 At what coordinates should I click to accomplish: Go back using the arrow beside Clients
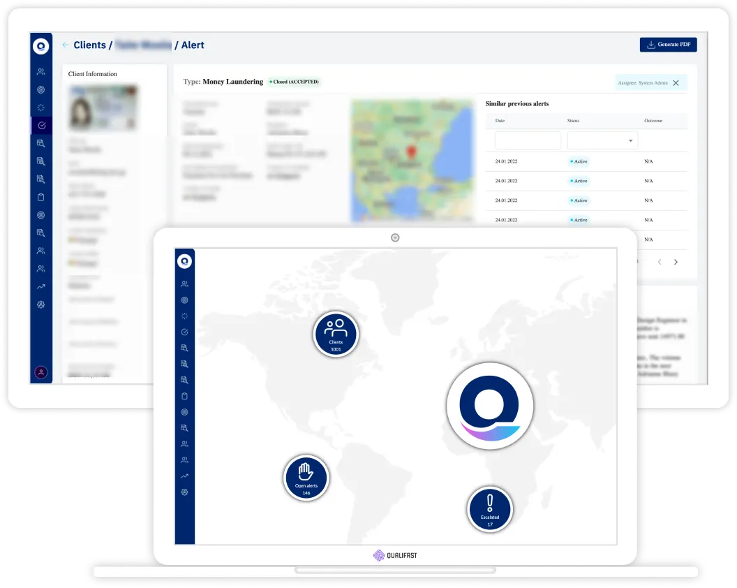click(x=65, y=45)
